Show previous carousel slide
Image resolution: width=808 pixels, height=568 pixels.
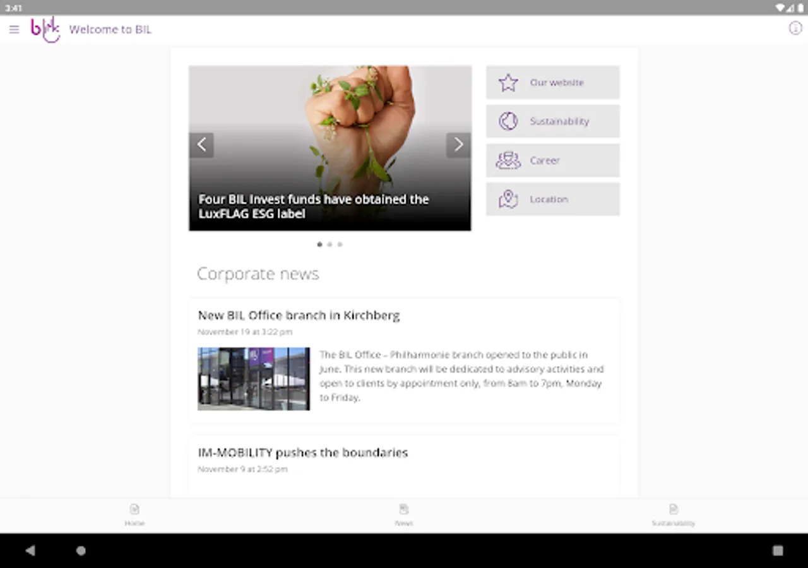(x=201, y=145)
